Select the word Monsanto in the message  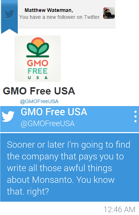coord(52,180)
